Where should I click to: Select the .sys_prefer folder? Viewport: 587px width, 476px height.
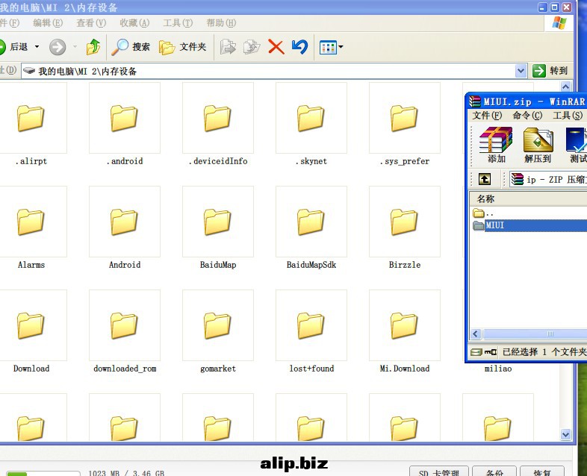[405, 124]
